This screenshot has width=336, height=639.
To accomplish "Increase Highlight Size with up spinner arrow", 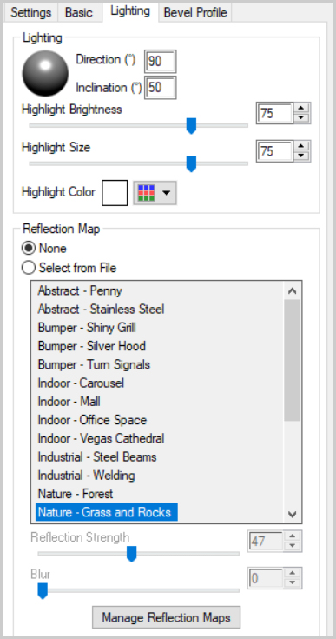I will (301, 146).
